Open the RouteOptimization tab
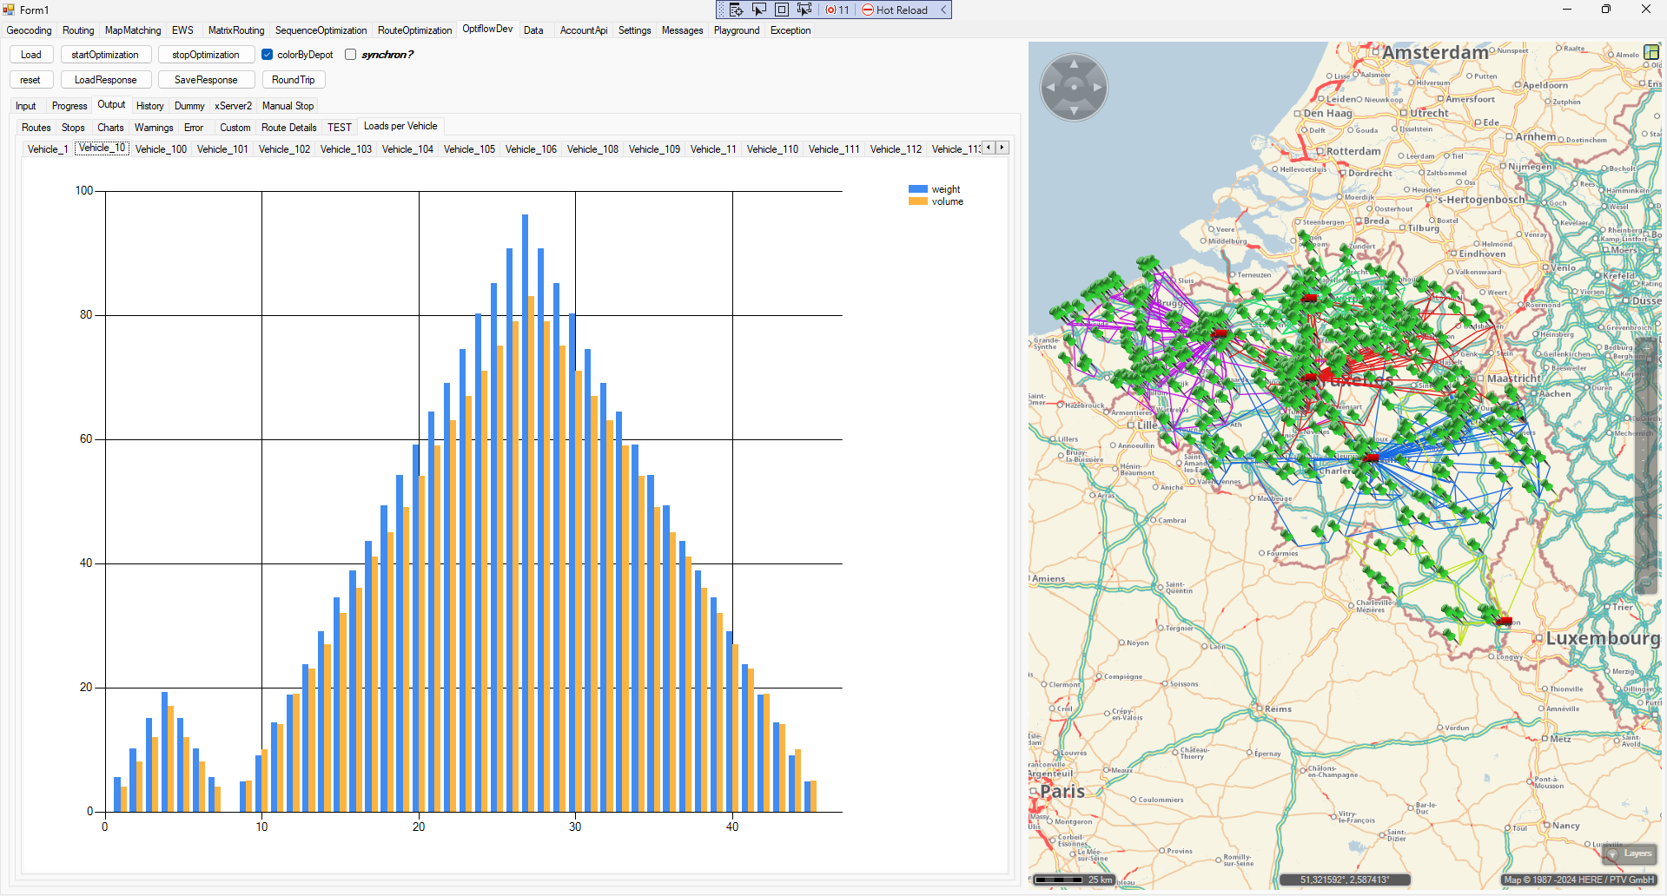Screen dimensions: 1667x896 click(x=414, y=30)
